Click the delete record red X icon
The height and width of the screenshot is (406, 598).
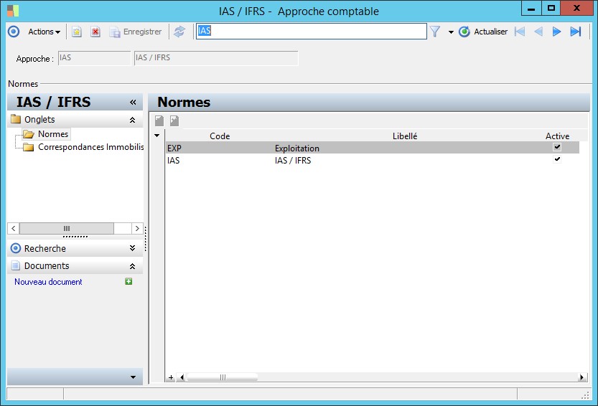click(95, 32)
